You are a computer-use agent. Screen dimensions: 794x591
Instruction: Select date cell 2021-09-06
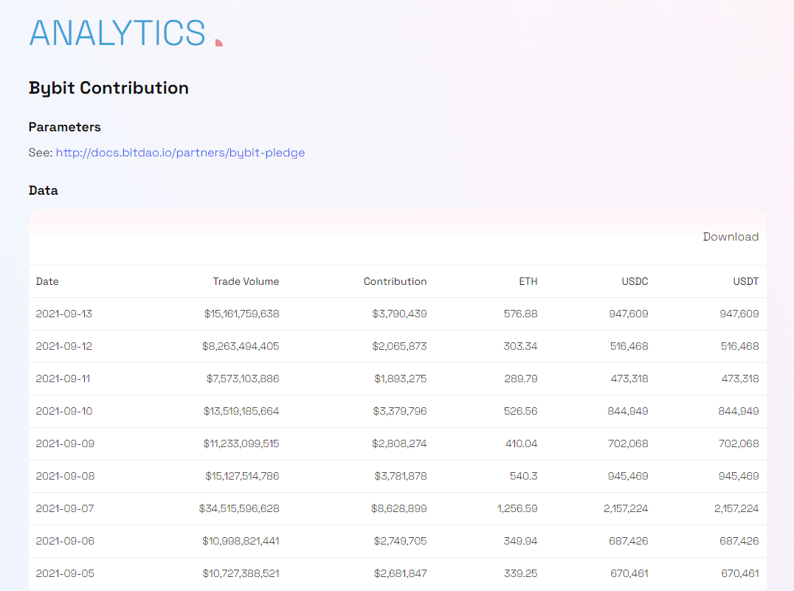65,541
